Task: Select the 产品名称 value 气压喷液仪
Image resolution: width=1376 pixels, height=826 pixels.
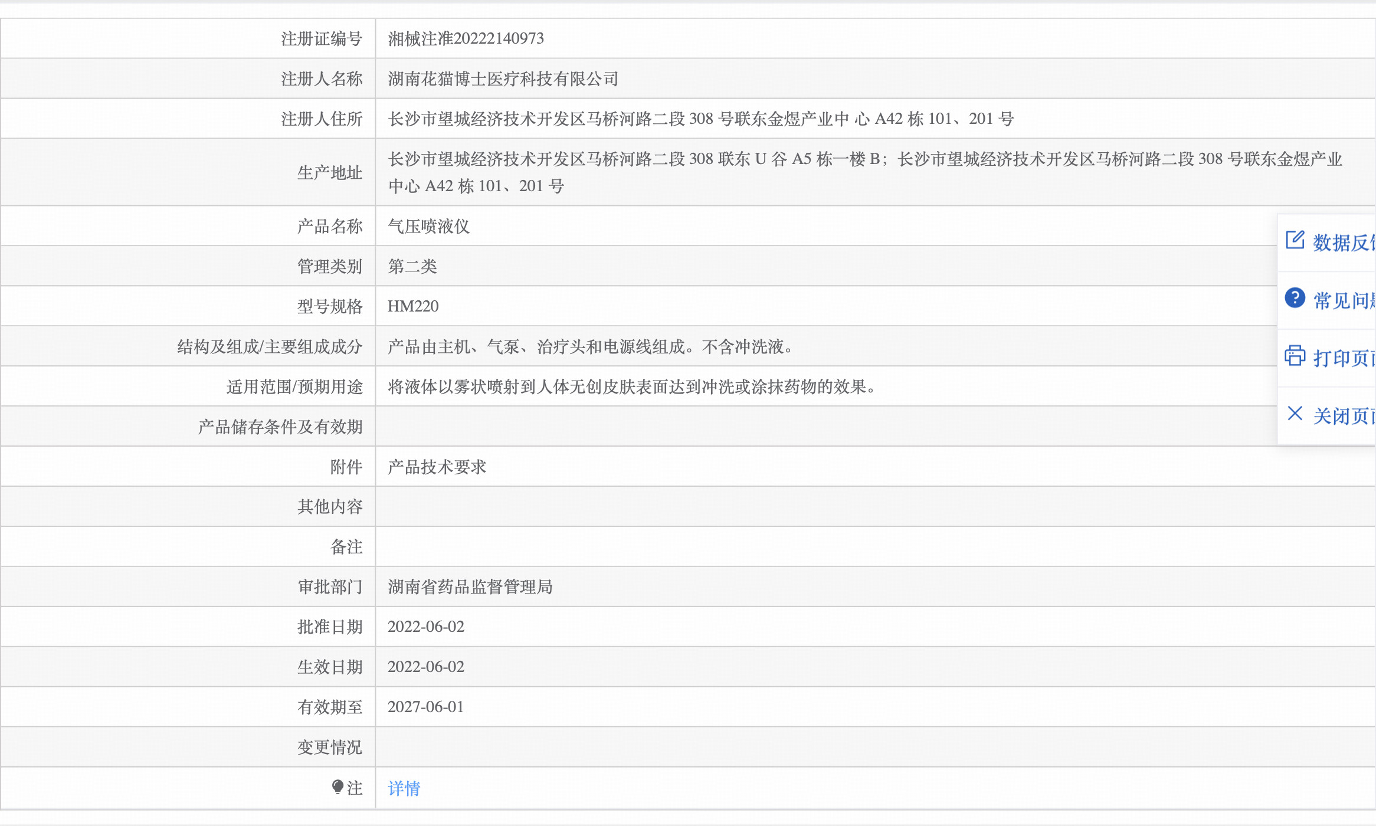Action: pos(429,226)
